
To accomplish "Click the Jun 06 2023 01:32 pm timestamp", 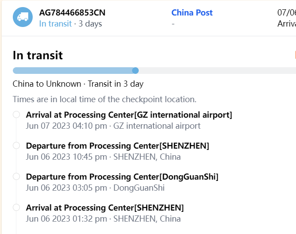I will 66,219.
